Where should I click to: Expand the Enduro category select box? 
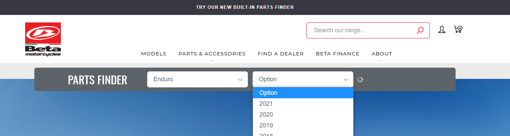click(198, 79)
